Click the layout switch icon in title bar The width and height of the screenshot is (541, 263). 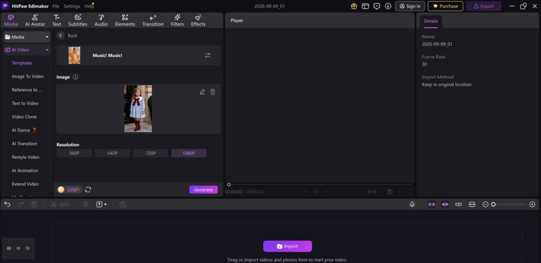tap(365, 6)
